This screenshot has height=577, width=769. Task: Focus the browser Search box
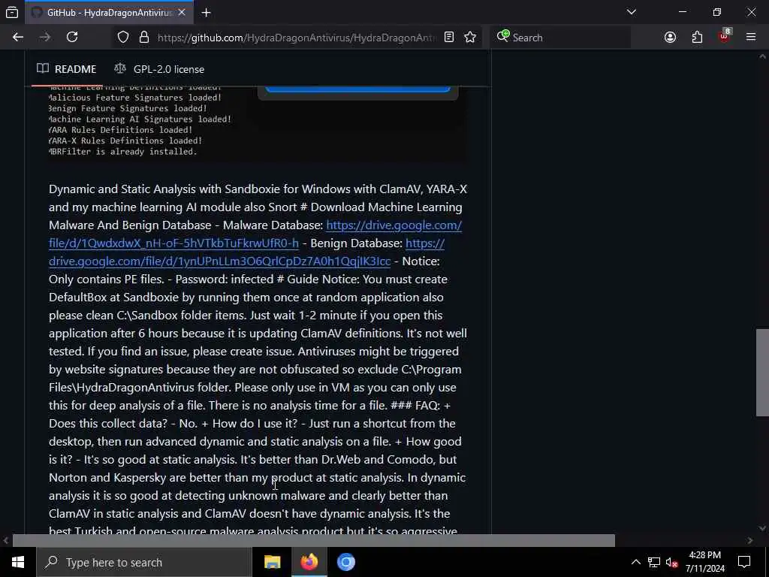560,38
